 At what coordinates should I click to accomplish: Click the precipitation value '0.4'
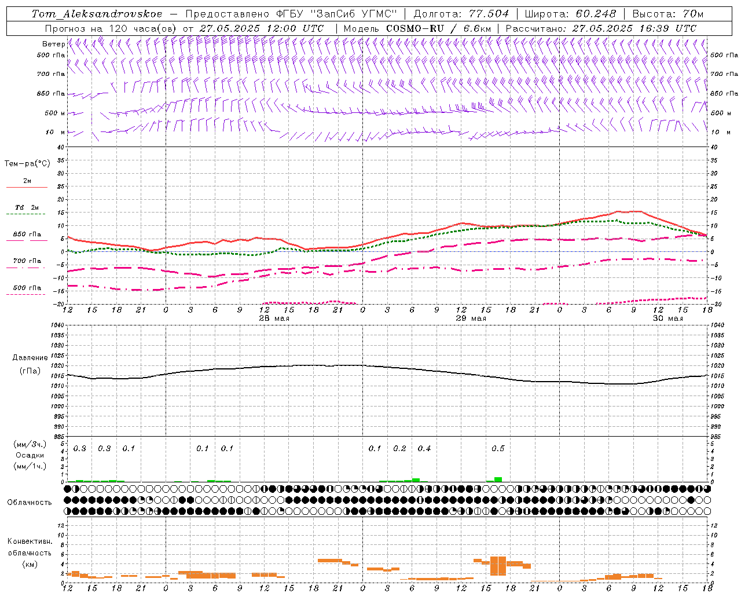[424, 449]
